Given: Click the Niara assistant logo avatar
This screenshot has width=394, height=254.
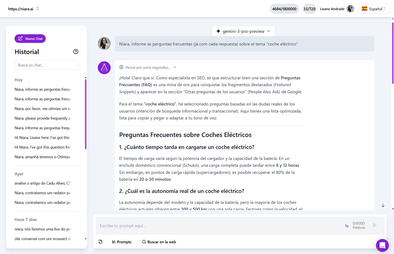Looking at the screenshot, I should 104,67.
